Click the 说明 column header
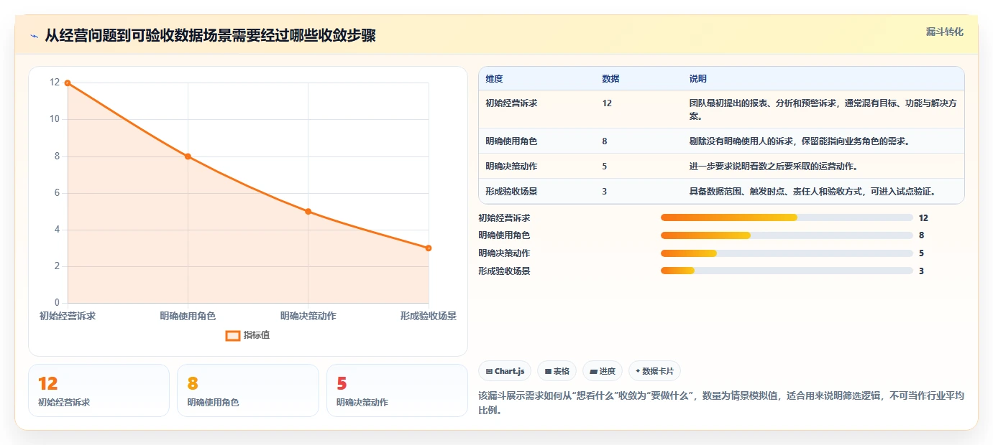Viewport: 993px width, 445px height. (x=698, y=79)
